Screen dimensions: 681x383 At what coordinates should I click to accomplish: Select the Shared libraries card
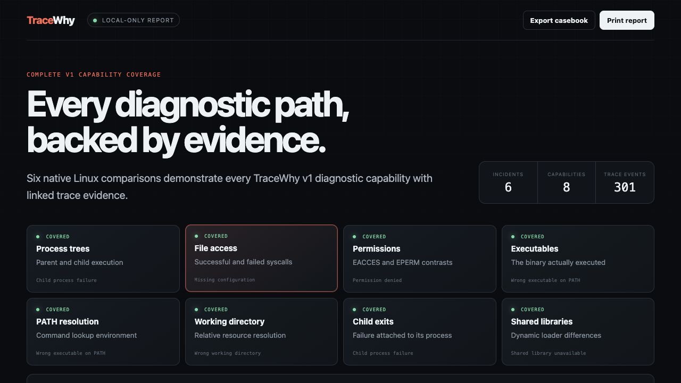coord(578,331)
